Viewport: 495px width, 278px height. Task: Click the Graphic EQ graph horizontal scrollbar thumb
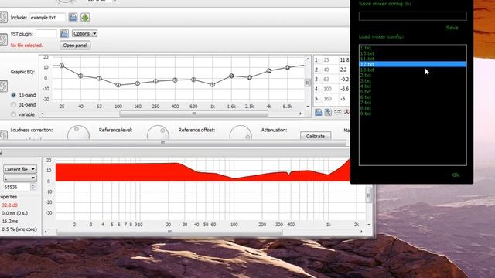(x=194, y=114)
